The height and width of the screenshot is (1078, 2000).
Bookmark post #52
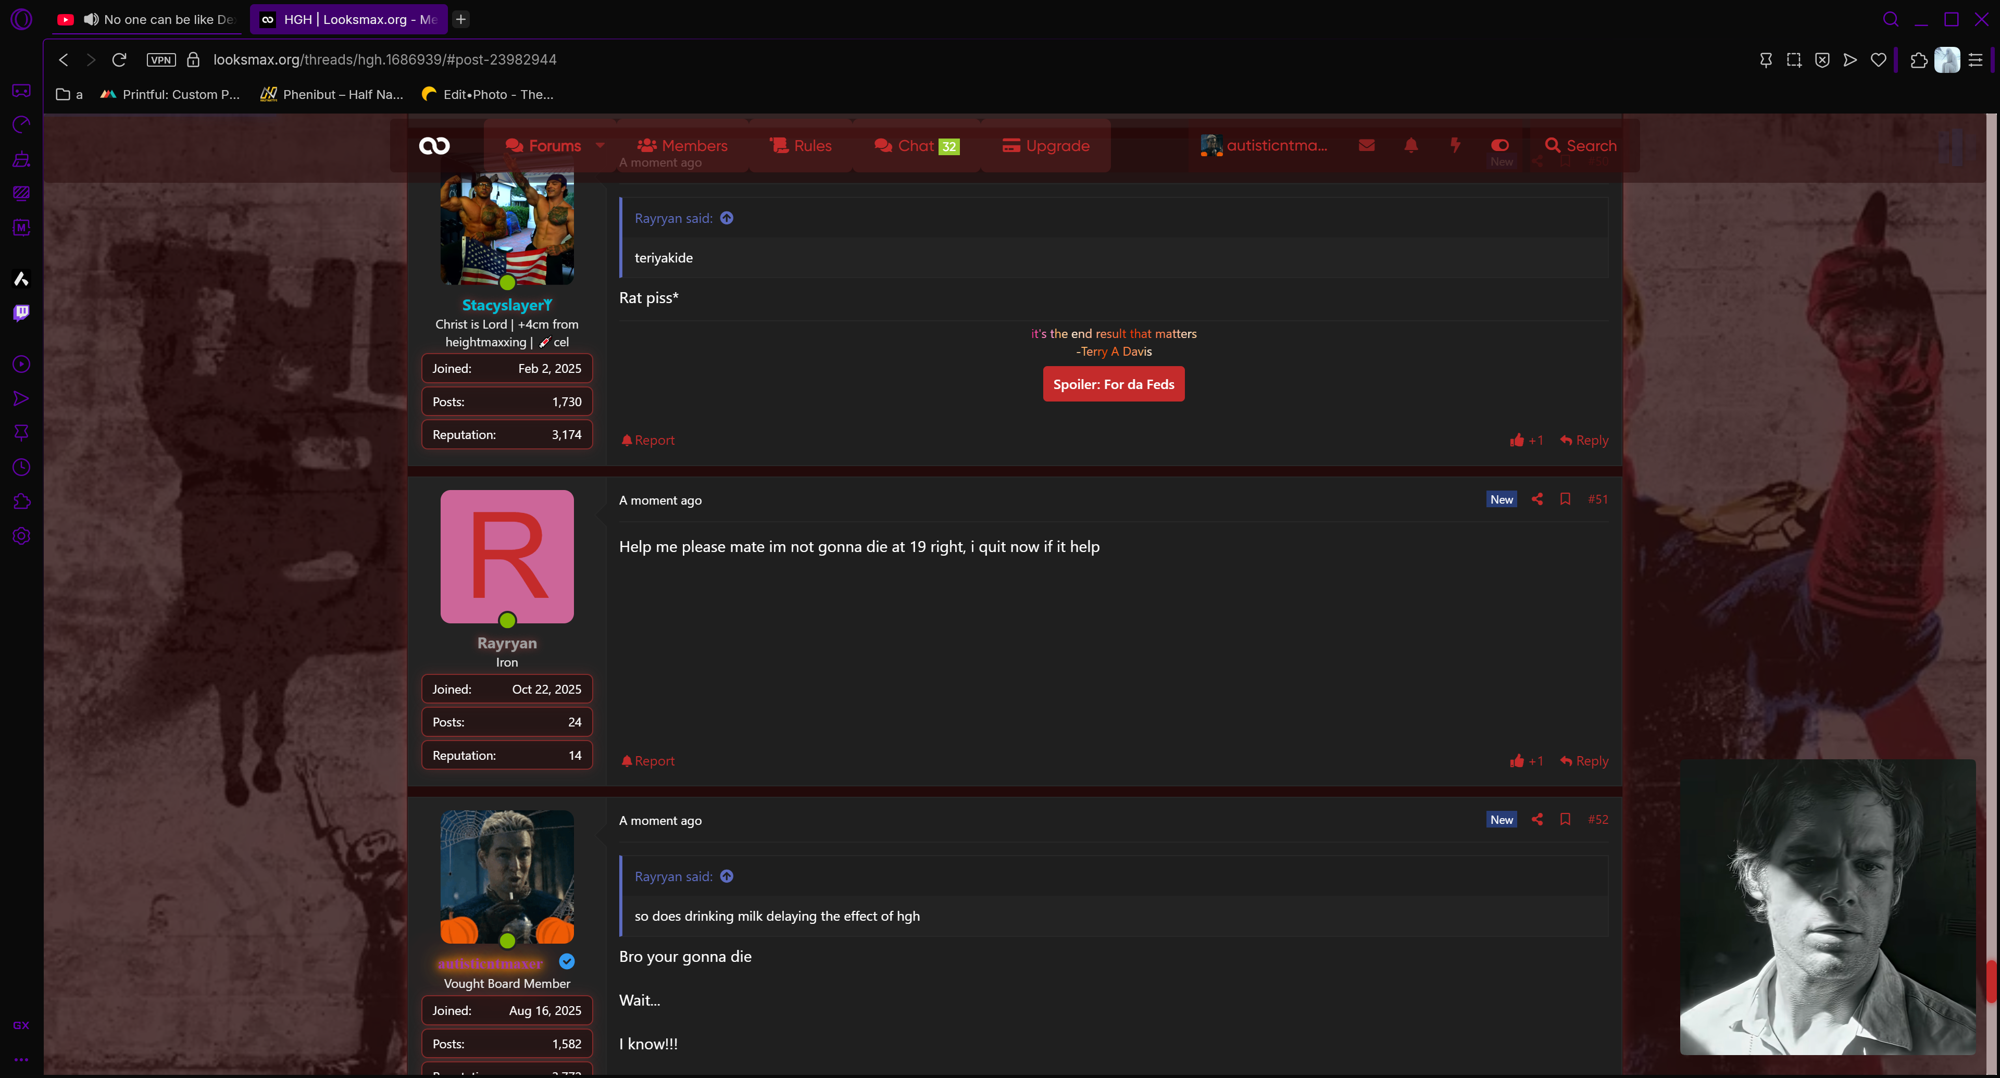pos(1565,820)
